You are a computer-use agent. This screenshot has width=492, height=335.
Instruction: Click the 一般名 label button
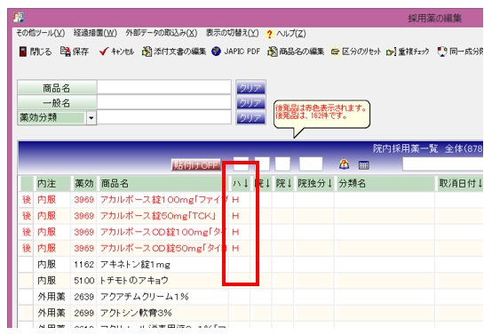pos(57,103)
